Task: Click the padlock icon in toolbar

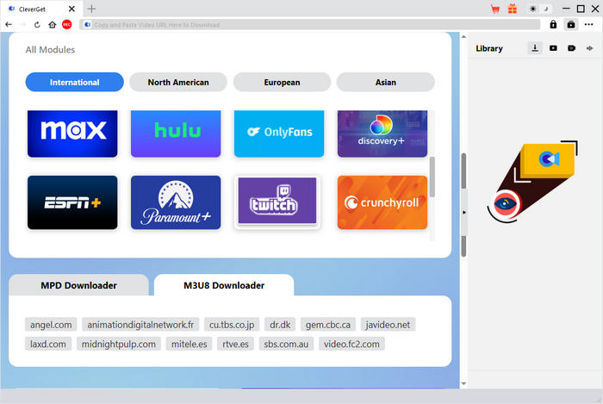Action: [x=553, y=25]
